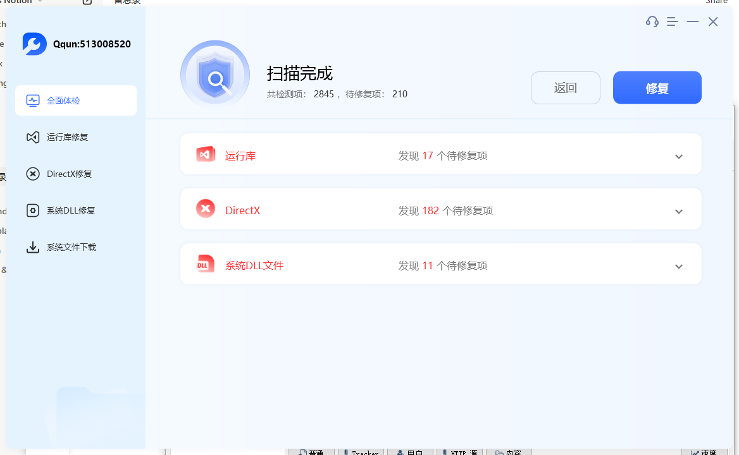Select the Tracker tab in the background window
Viewport: 739px width, 455px height.
361,452
